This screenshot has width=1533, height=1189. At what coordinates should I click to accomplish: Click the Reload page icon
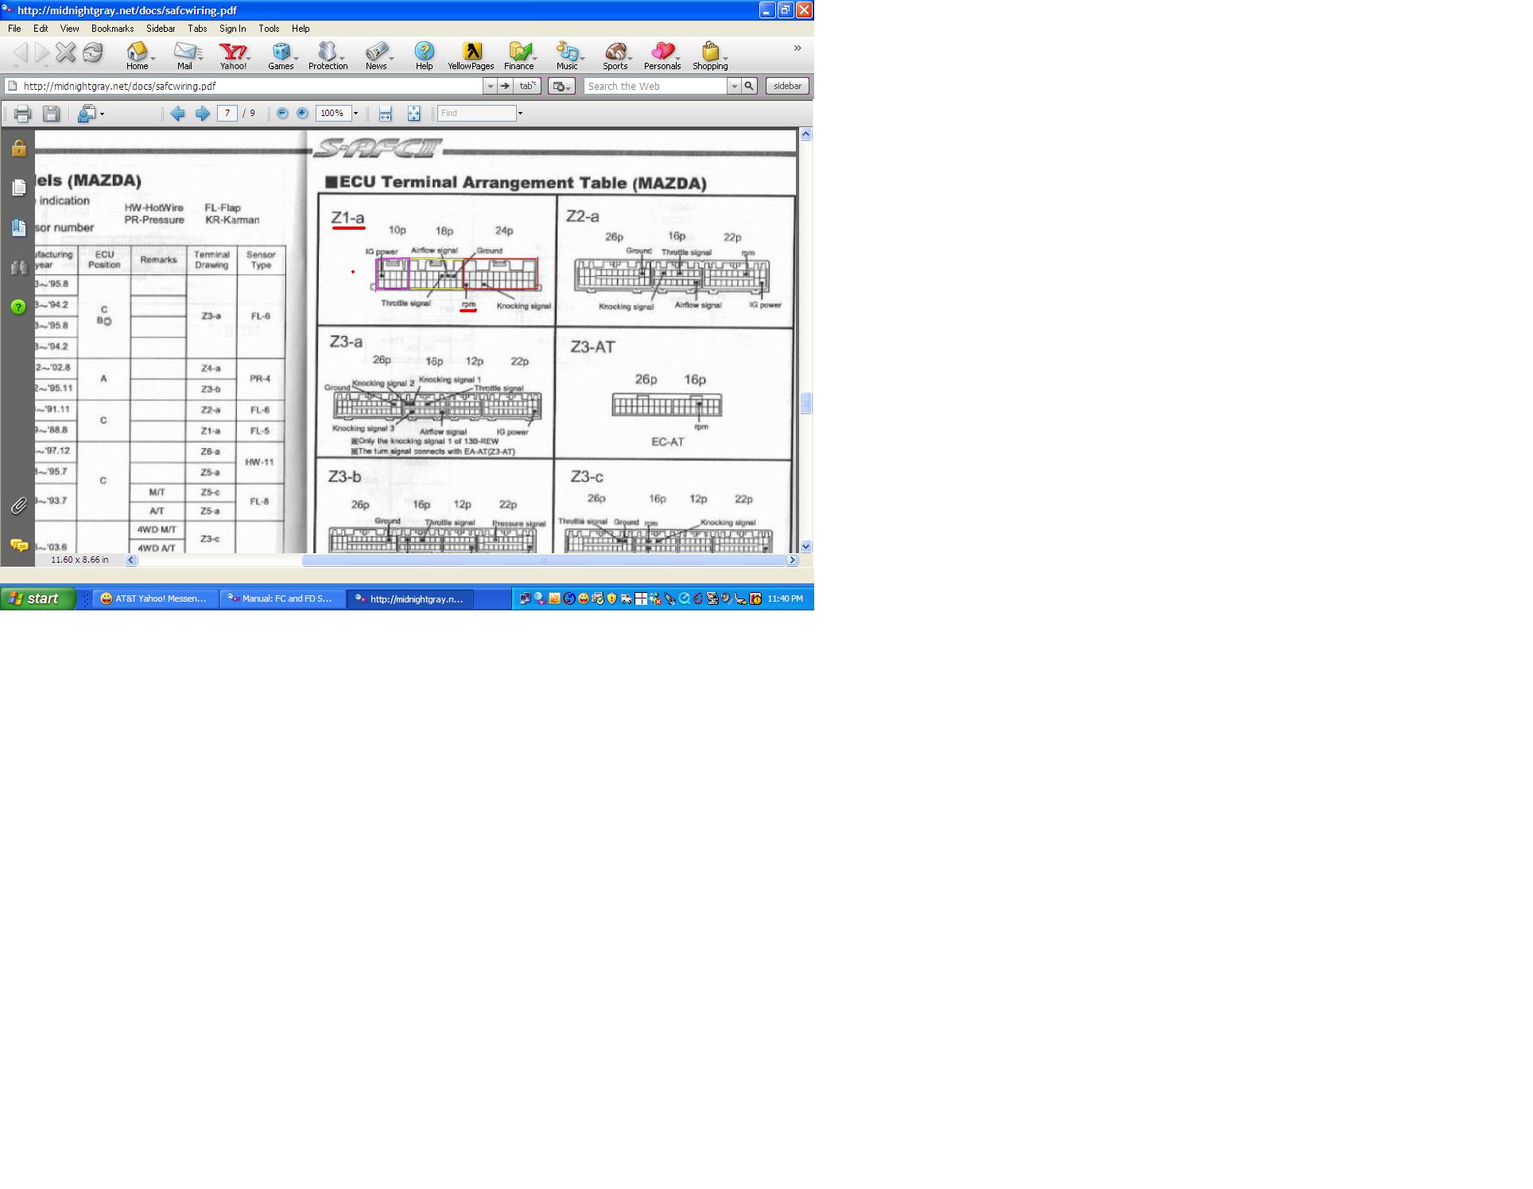point(93,52)
